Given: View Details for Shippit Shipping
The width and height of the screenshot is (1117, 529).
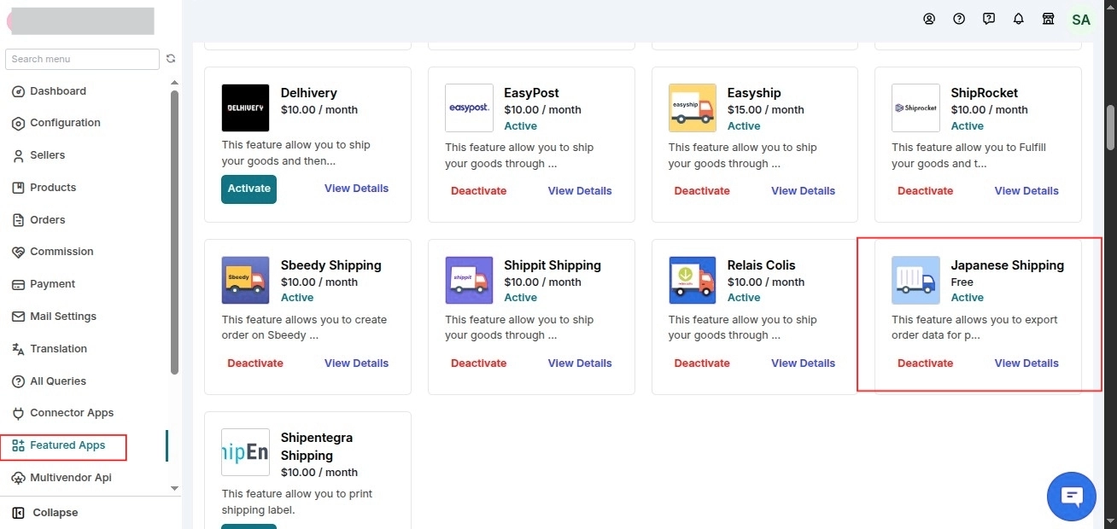Looking at the screenshot, I should tap(579, 363).
